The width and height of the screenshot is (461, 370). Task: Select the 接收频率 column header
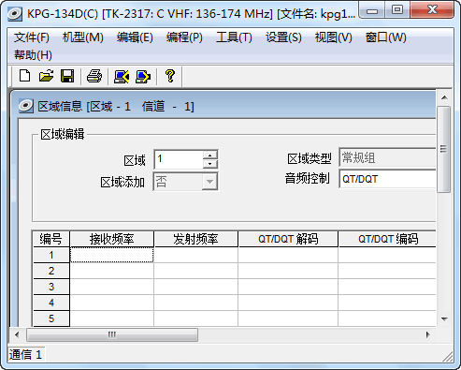click(x=111, y=239)
